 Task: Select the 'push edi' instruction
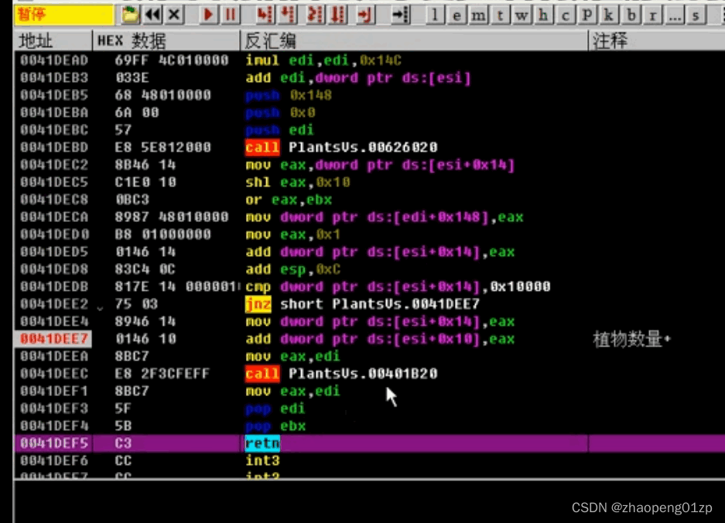click(x=279, y=130)
